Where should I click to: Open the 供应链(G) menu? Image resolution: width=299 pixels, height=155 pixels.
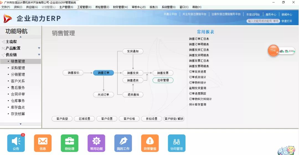click(32, 7)
